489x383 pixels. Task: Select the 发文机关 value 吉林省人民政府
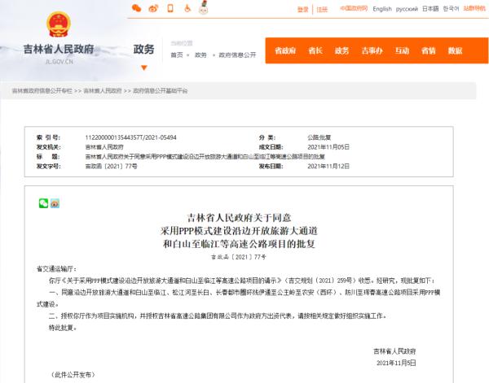coord(104,147)
